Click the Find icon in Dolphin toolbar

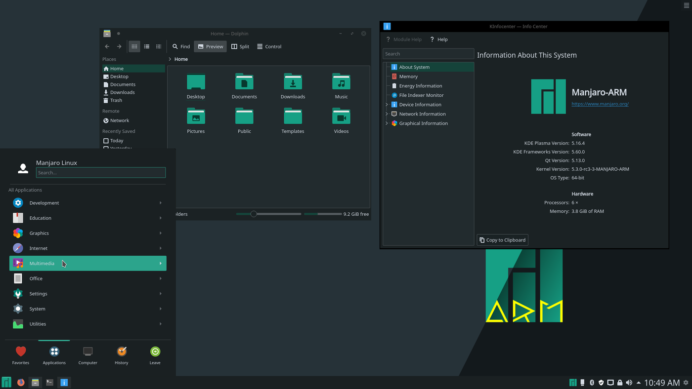[x=174, y=46]
